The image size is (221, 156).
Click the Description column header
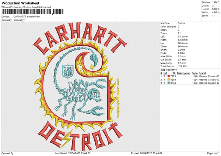tap(184, 72)
